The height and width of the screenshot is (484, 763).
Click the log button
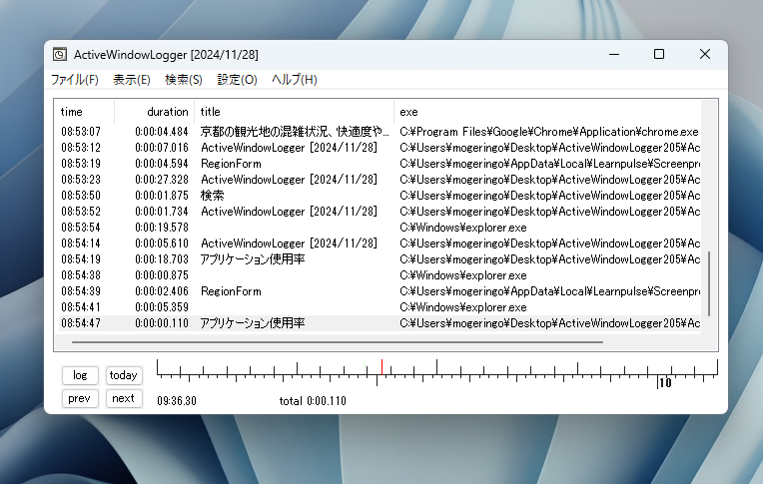click(x=80, y=375)
